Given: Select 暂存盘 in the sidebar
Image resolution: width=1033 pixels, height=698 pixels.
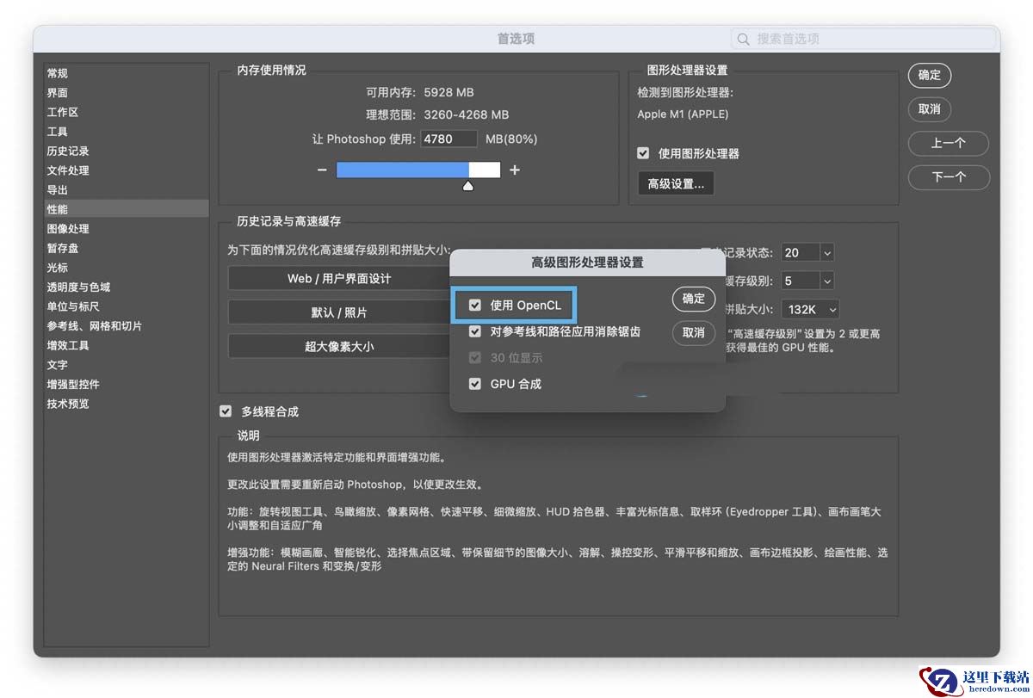Looking at the screenshot, I should [x=63, y=248].
